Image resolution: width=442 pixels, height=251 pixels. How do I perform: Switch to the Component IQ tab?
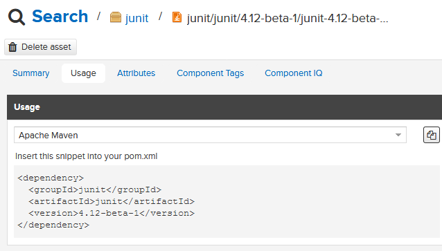(294, 73)
